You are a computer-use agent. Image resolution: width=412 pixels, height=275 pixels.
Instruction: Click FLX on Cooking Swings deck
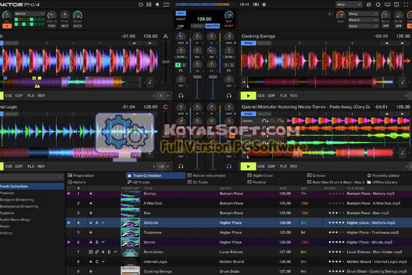coord(283,96)
